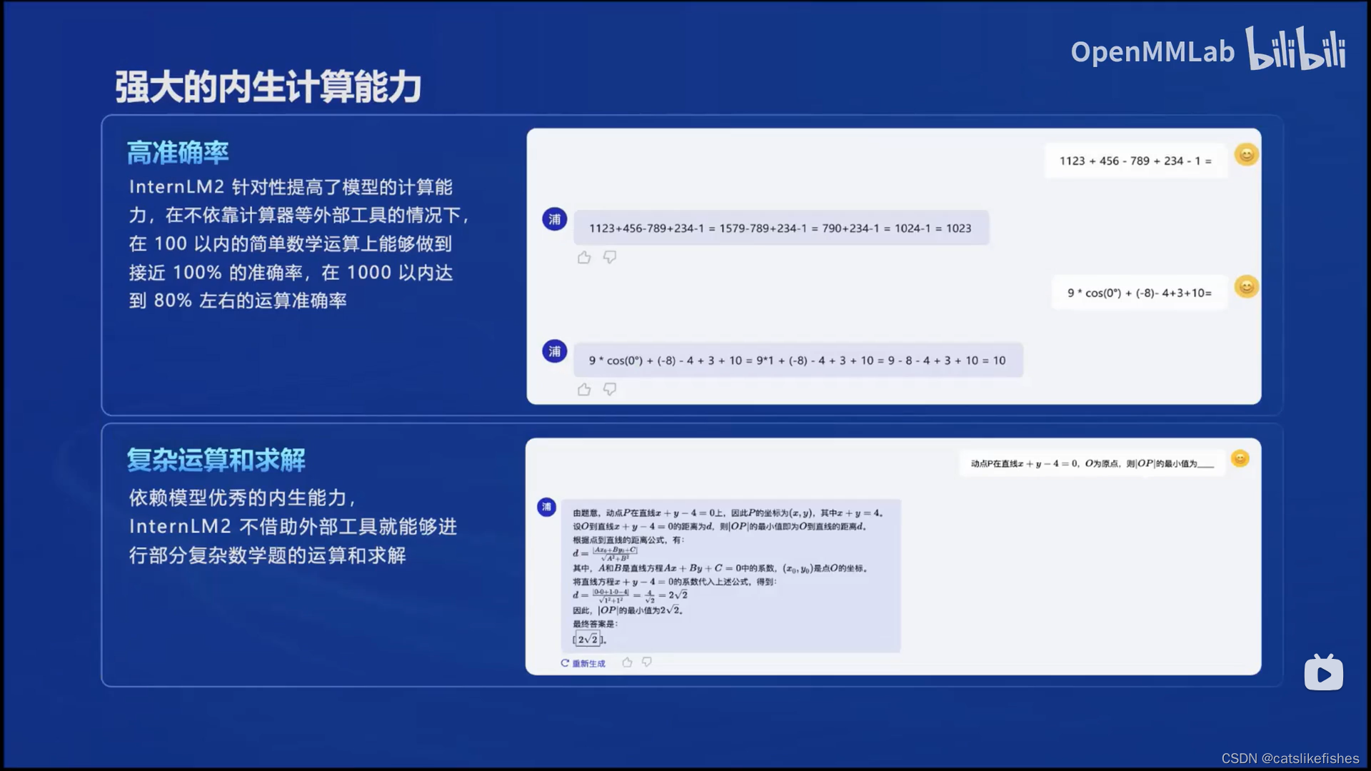Screen dimensions: 1371x771
Task: Click user emoji avatar beside cos question
Action: (1246, 287)
